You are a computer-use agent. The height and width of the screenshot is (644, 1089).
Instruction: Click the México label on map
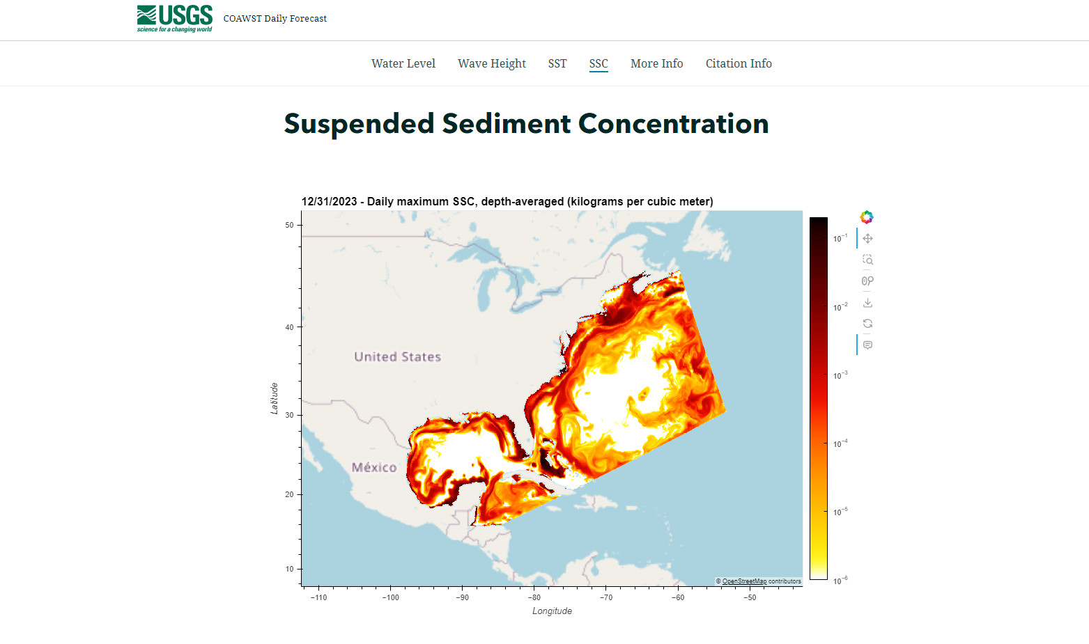(x=373, y=467)
